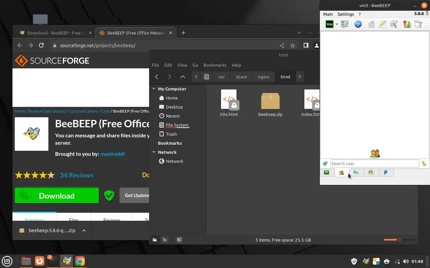Open Network item in sidebar

[174, 161]
